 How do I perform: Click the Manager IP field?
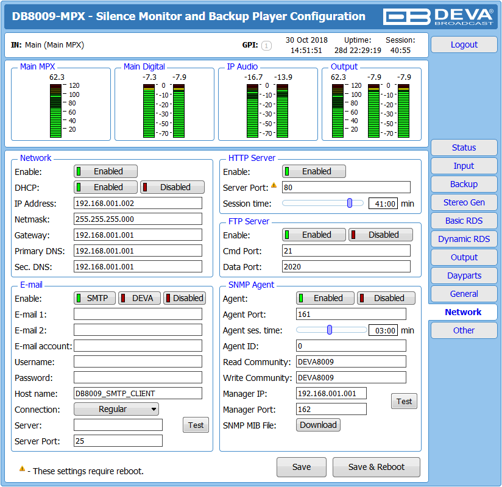pyautogui.click(x=331, y=394)
